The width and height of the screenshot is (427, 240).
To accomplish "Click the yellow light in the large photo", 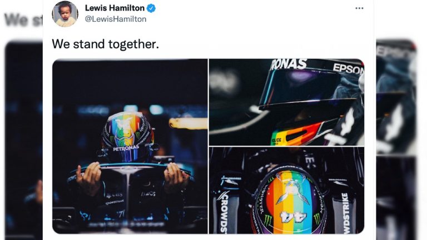I will click(x=188, y=123).
